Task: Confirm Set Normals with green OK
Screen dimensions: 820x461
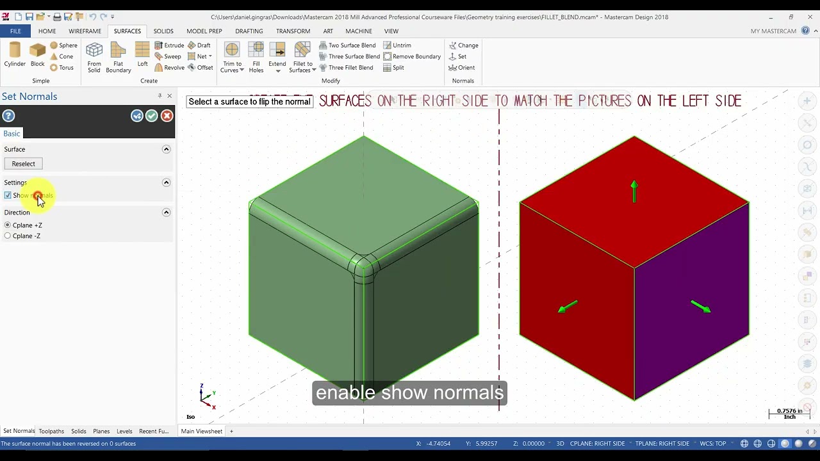Action: pyautogui.click(x=152, y=116)
